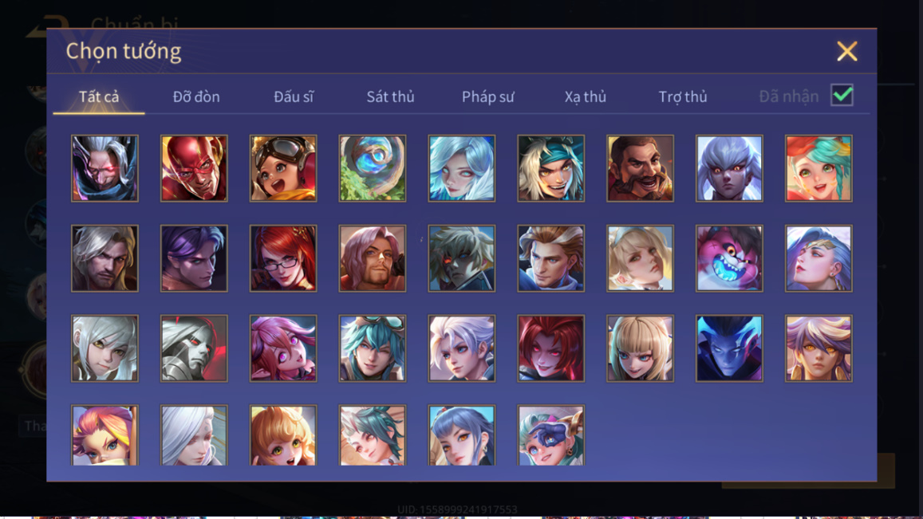Select the silver armored knight with red cape
Screen dimensions: 923x519
coord(194,348)
